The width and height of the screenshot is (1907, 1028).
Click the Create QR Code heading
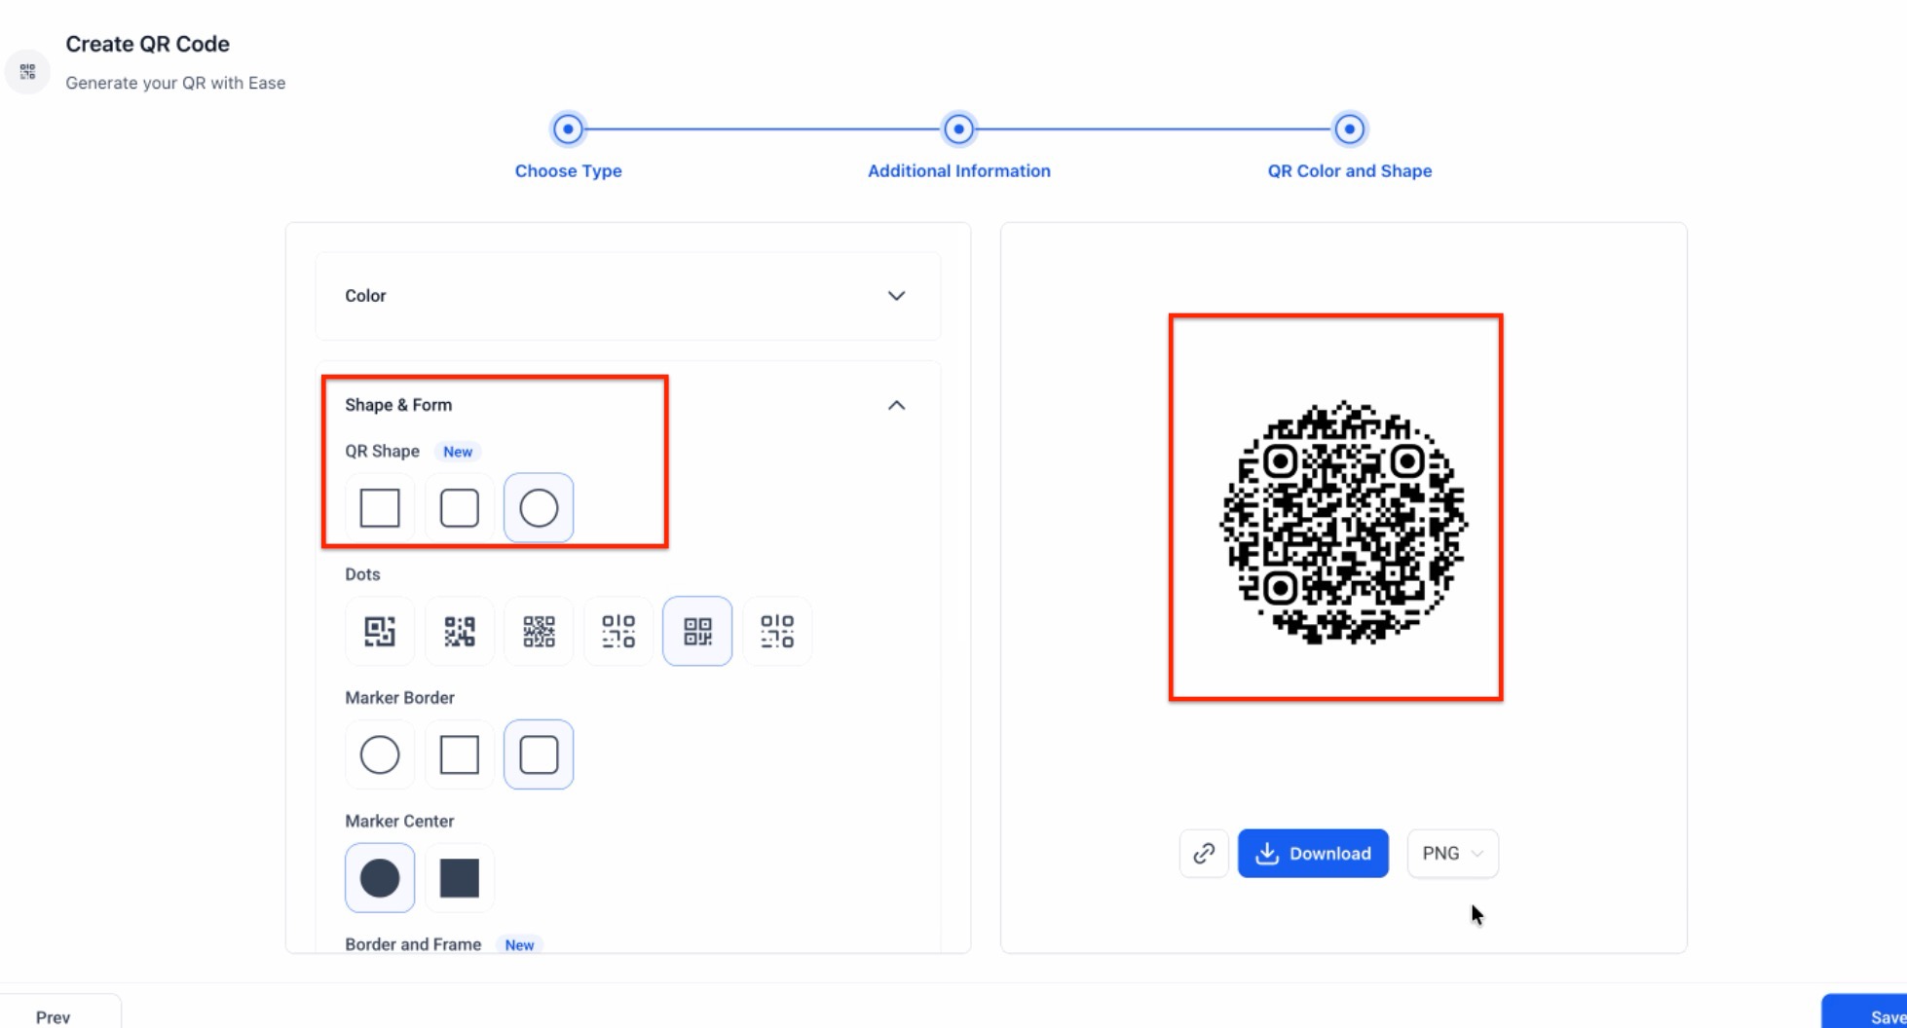[x=148, y=44]
